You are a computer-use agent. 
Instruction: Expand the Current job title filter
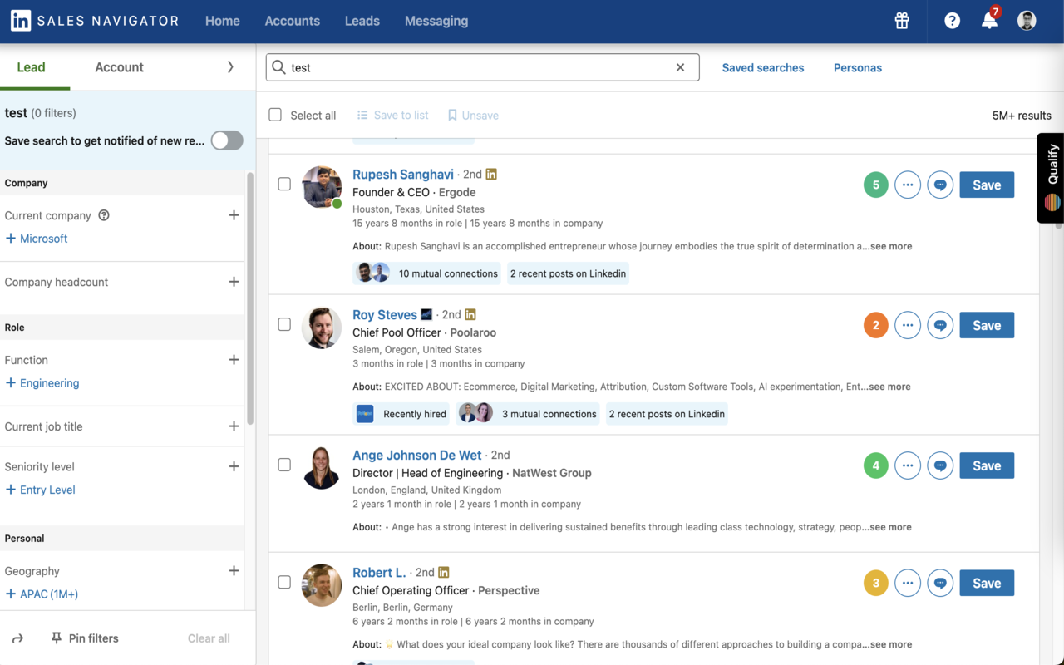pyautogui.click(x=234, y=426)
